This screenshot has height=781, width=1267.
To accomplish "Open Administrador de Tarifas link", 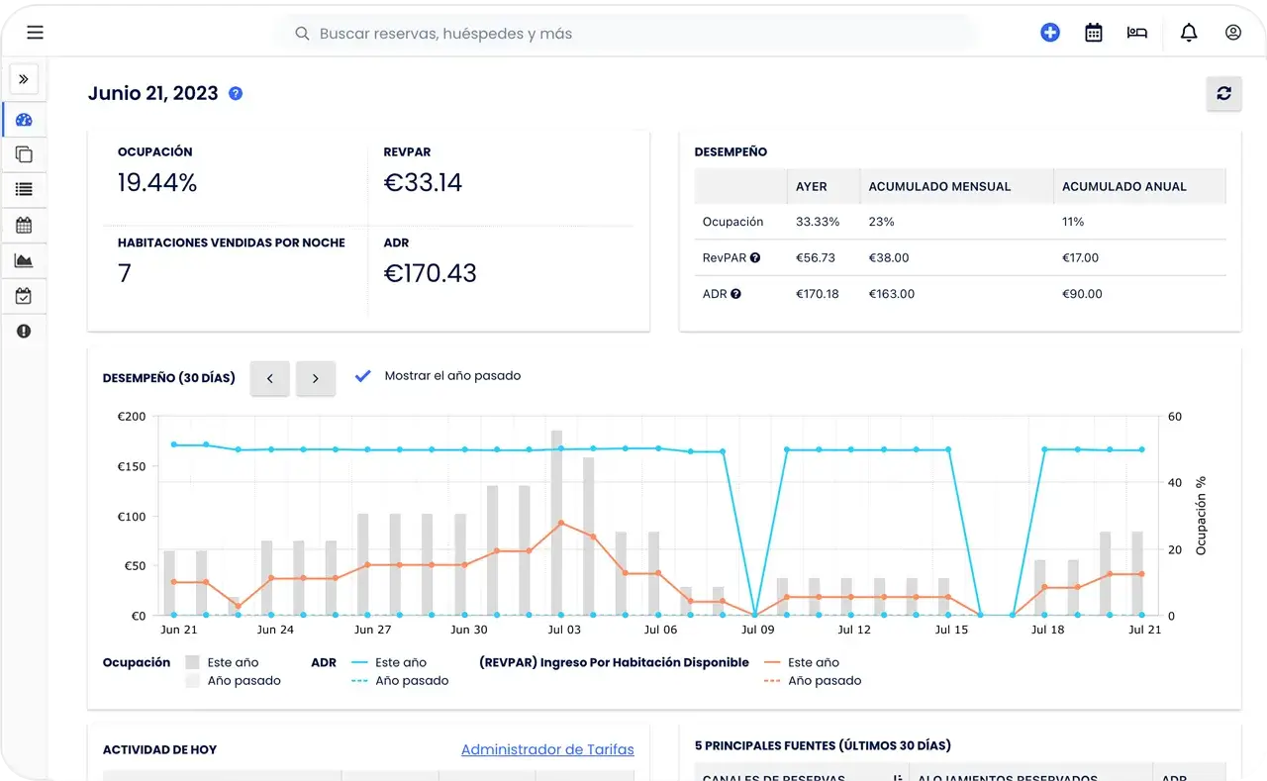I will pyautogui.click(x=547, y=749).
